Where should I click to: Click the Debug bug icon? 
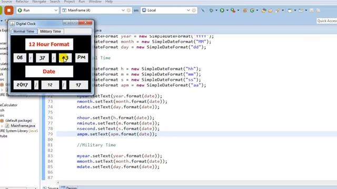pos(212,10)
